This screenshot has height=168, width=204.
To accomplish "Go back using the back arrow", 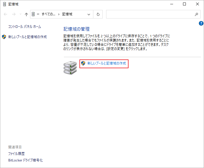I will point(6,14).
